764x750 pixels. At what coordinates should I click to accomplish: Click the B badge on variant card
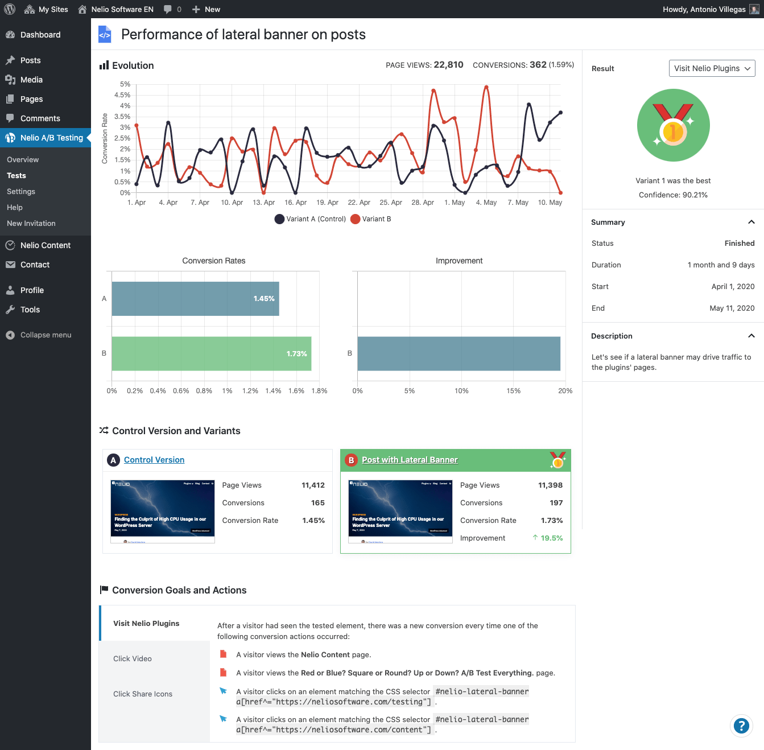[x=351, y=460]
